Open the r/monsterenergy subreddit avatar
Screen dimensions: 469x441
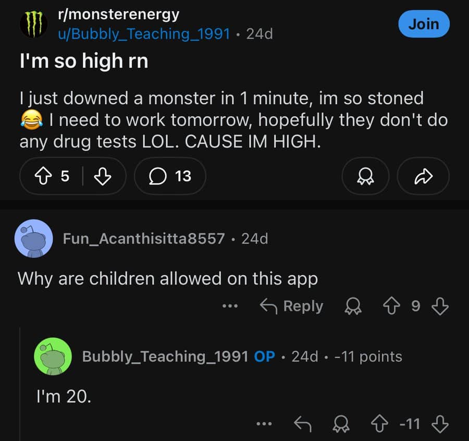coord(33,24)
